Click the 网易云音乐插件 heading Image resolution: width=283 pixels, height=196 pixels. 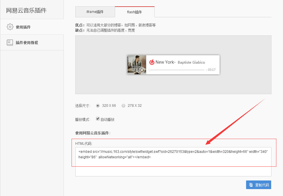pyautogui.click(x=26, y=10)
